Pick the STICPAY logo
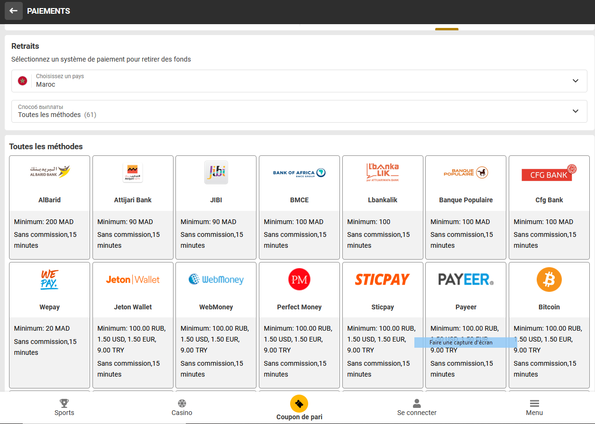 (x=383, y=280)
